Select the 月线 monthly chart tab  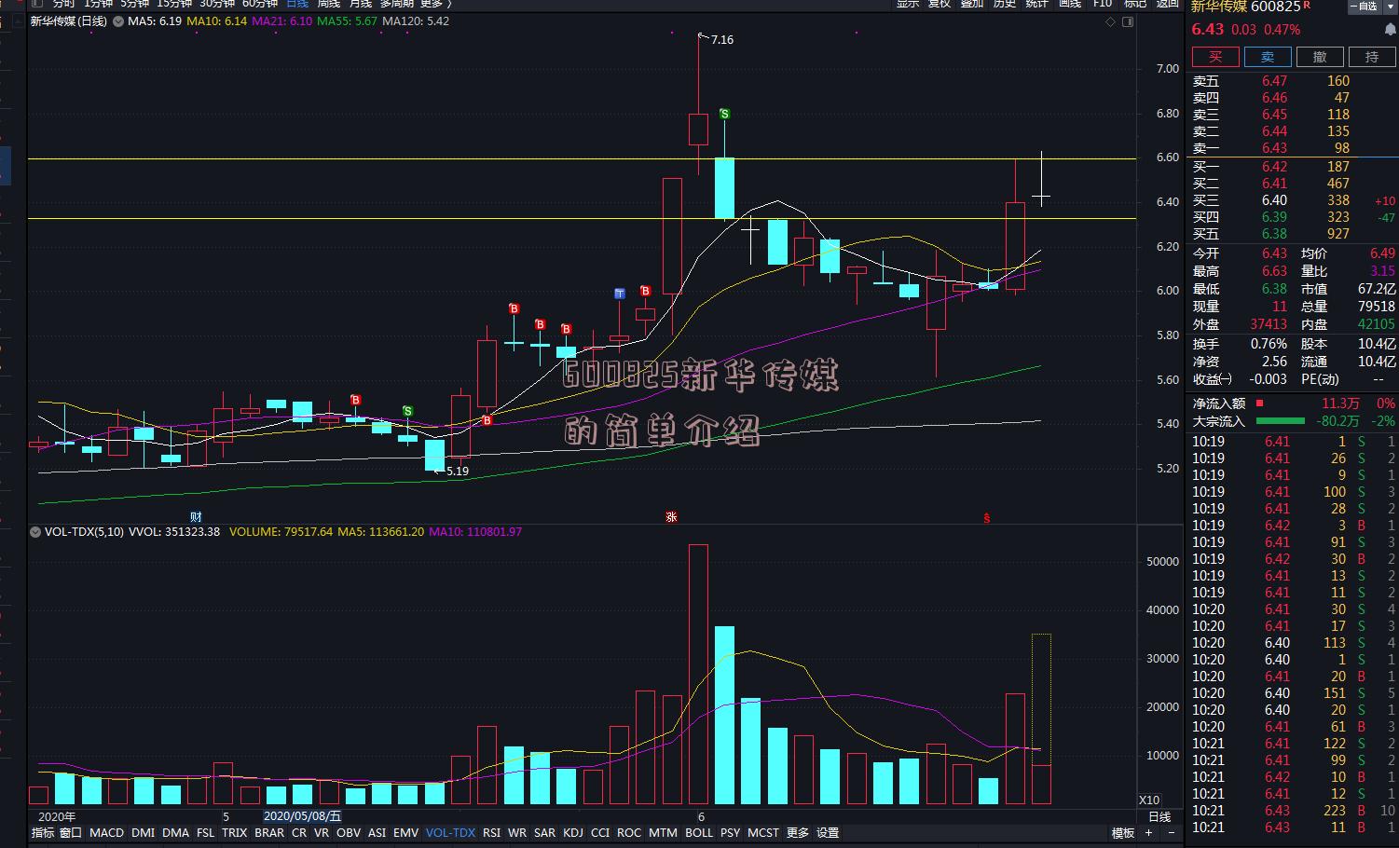[x=361, y=4]
